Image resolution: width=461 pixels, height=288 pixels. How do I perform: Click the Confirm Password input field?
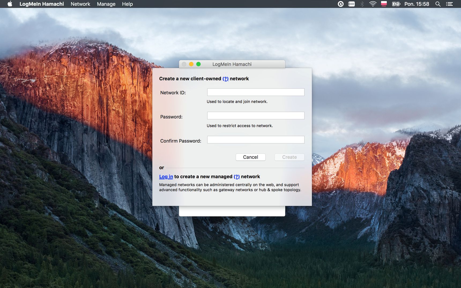point(256,140)
